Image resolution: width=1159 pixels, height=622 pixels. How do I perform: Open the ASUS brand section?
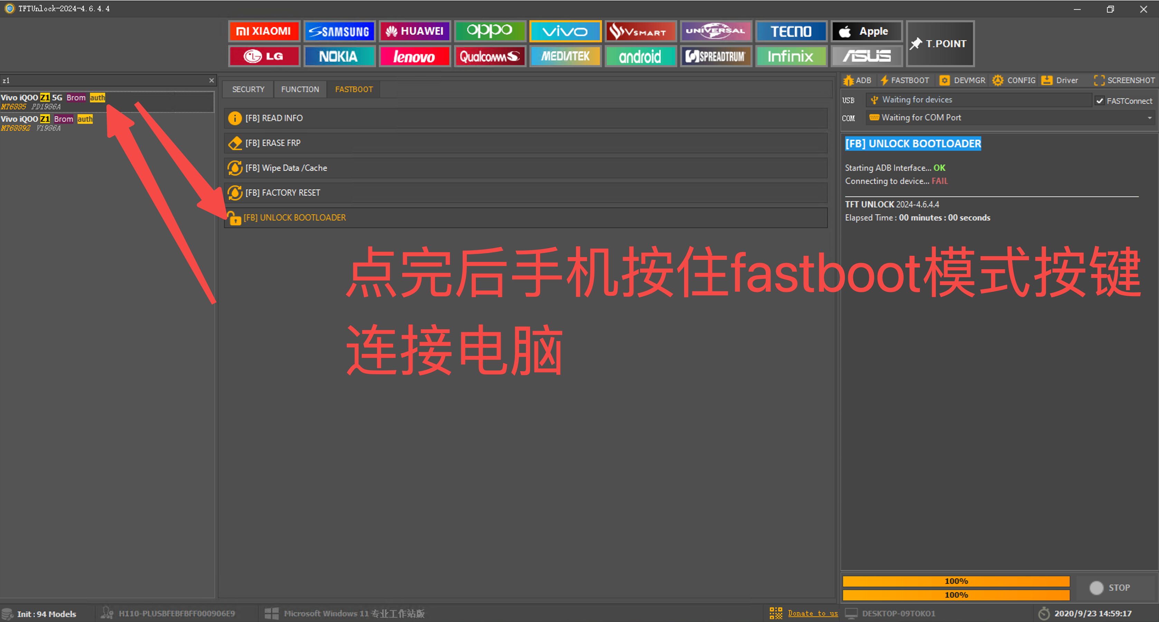[866, 56]
